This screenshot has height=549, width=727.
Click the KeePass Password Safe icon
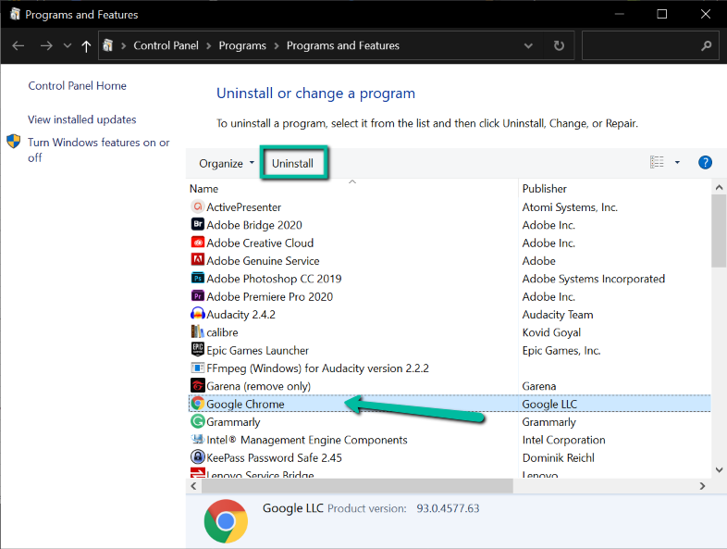click(x=197, y=458)
